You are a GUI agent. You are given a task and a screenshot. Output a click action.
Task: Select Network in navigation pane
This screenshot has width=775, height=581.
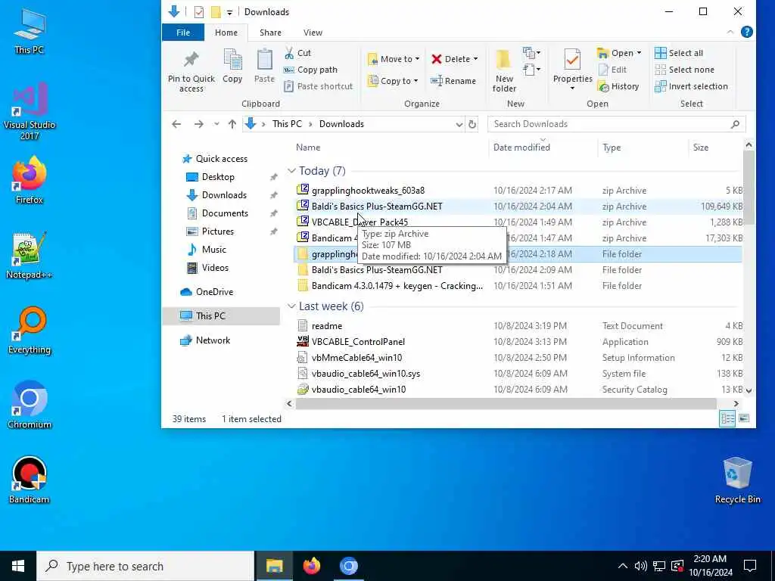click(213, 340)
